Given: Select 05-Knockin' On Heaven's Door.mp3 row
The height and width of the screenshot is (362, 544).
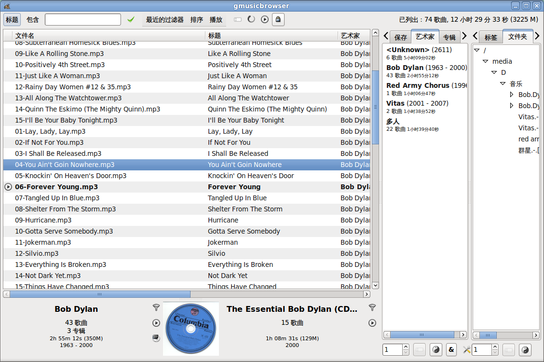Looking at the screenshot, I should (x=187, y=176).
